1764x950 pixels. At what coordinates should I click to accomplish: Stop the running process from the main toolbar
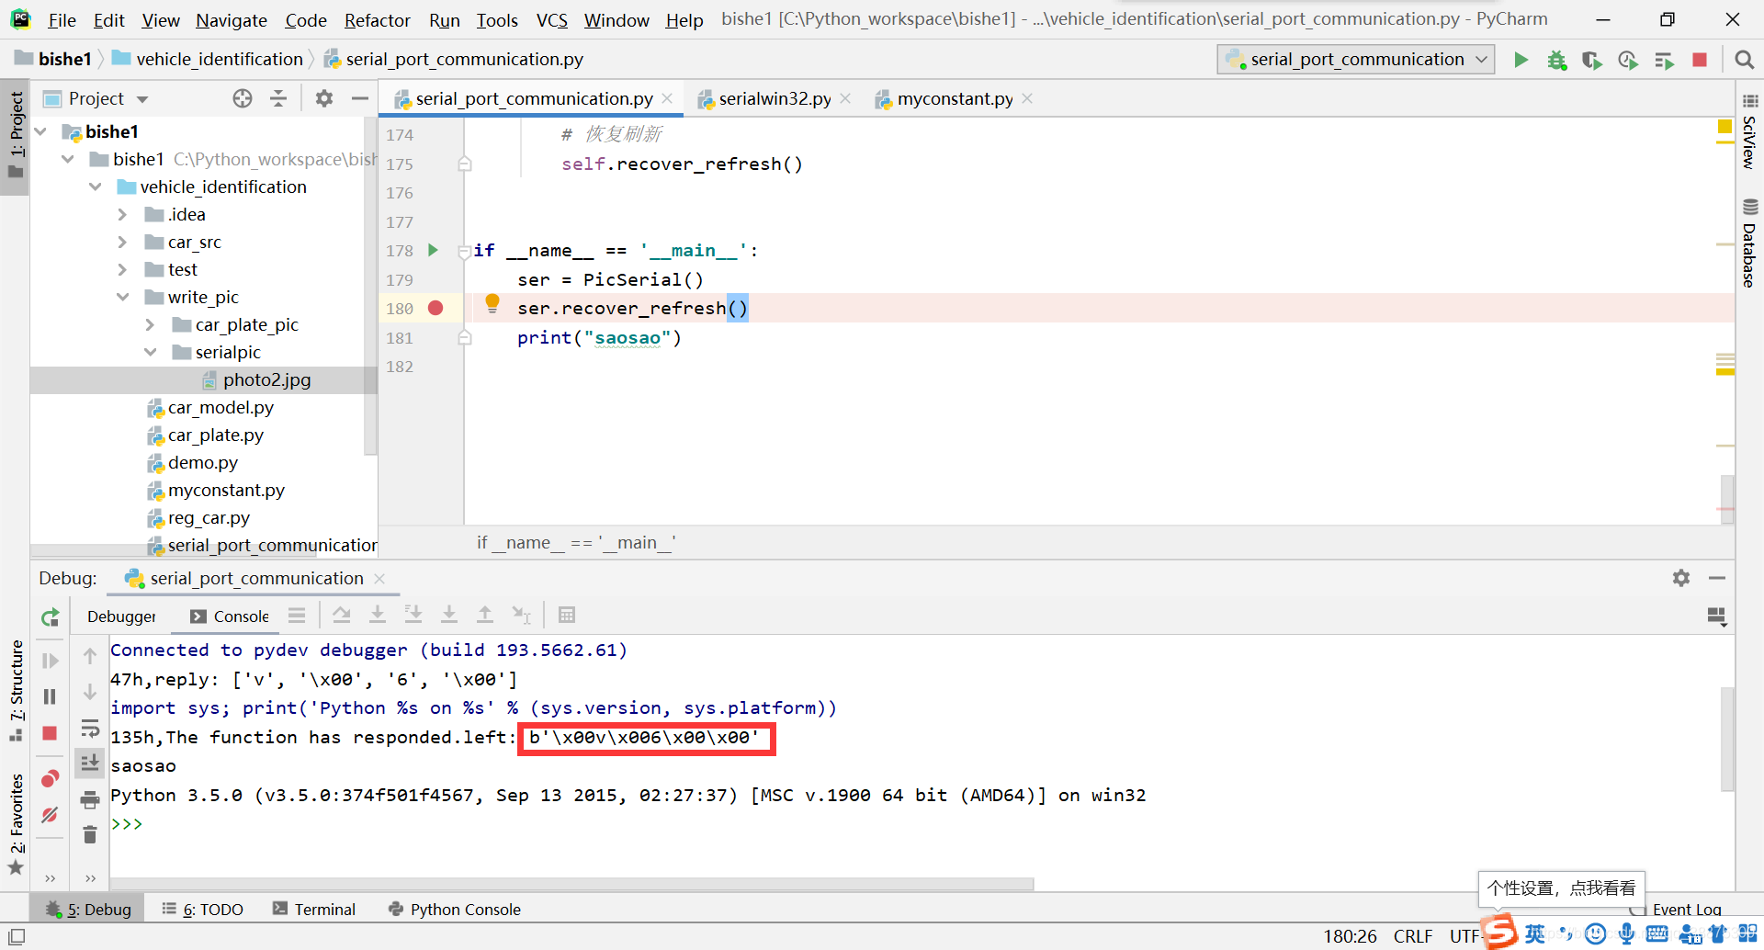[x=1700, y=60]
